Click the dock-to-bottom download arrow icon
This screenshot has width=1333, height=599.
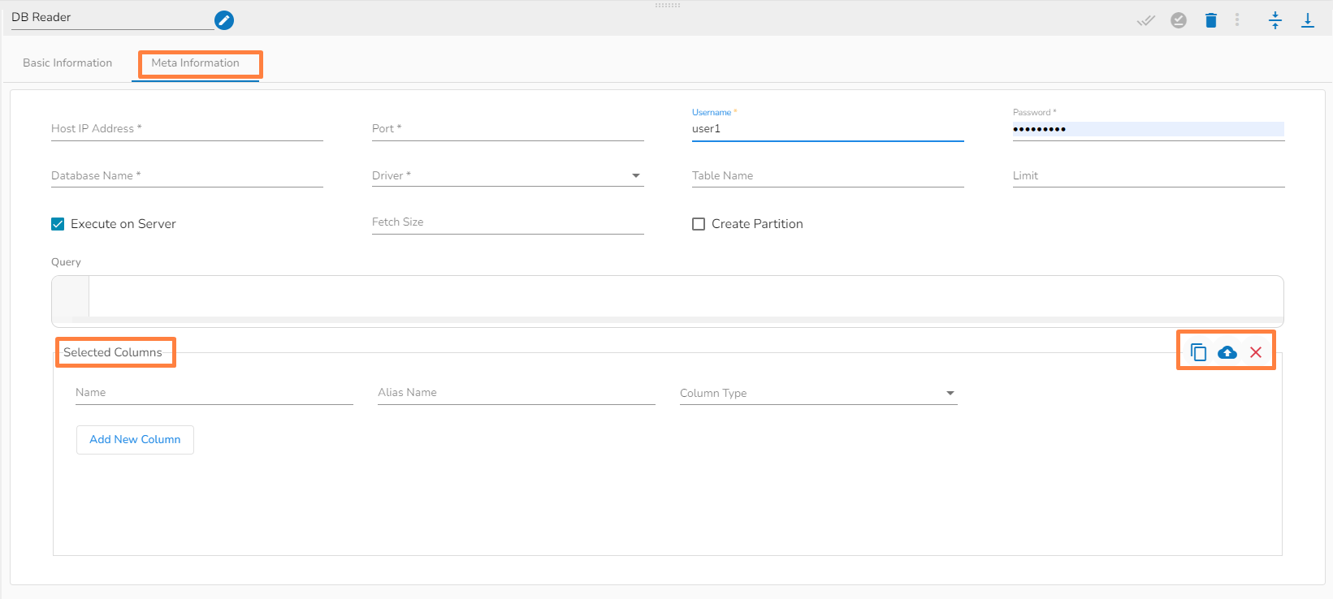[1307, 20]
